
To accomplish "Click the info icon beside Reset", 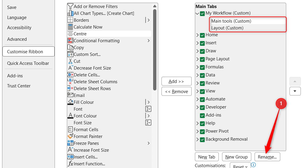I will tap(253, 165).
